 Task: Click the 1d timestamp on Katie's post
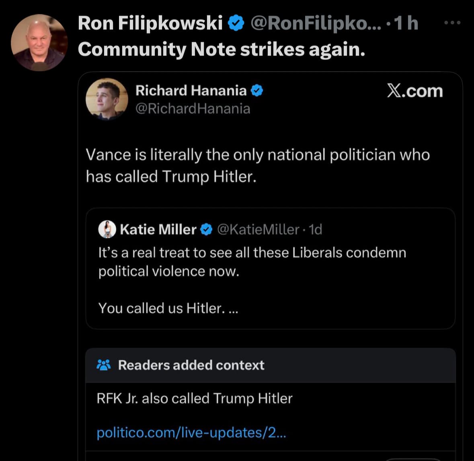coord(315,229)
